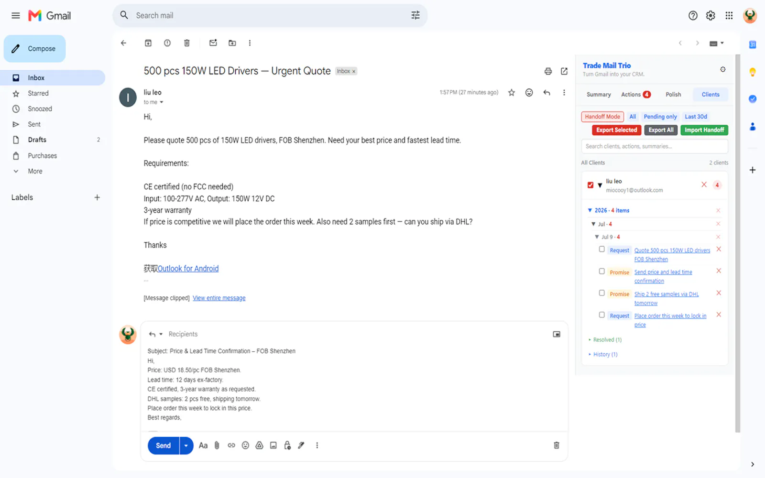This screenshot has height=478, width=765.
Task: Click the Compose button
Action: pyautogui.click(x=34, y=49)
